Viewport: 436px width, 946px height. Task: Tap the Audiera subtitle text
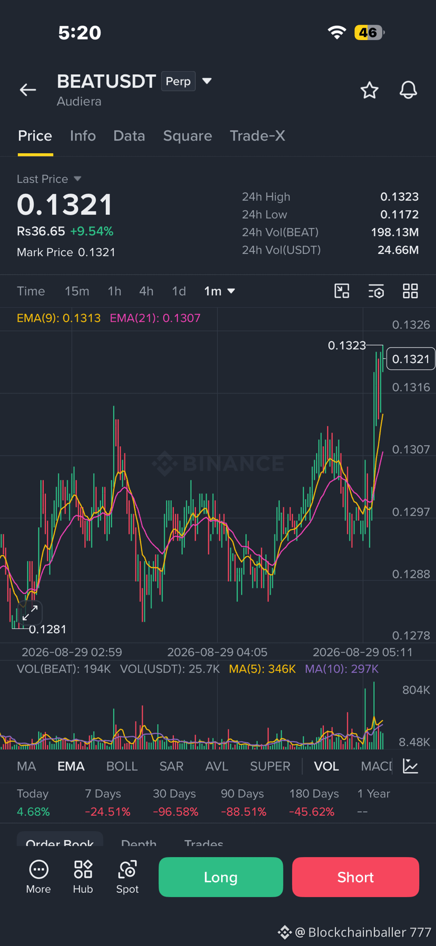click(79, 102)
